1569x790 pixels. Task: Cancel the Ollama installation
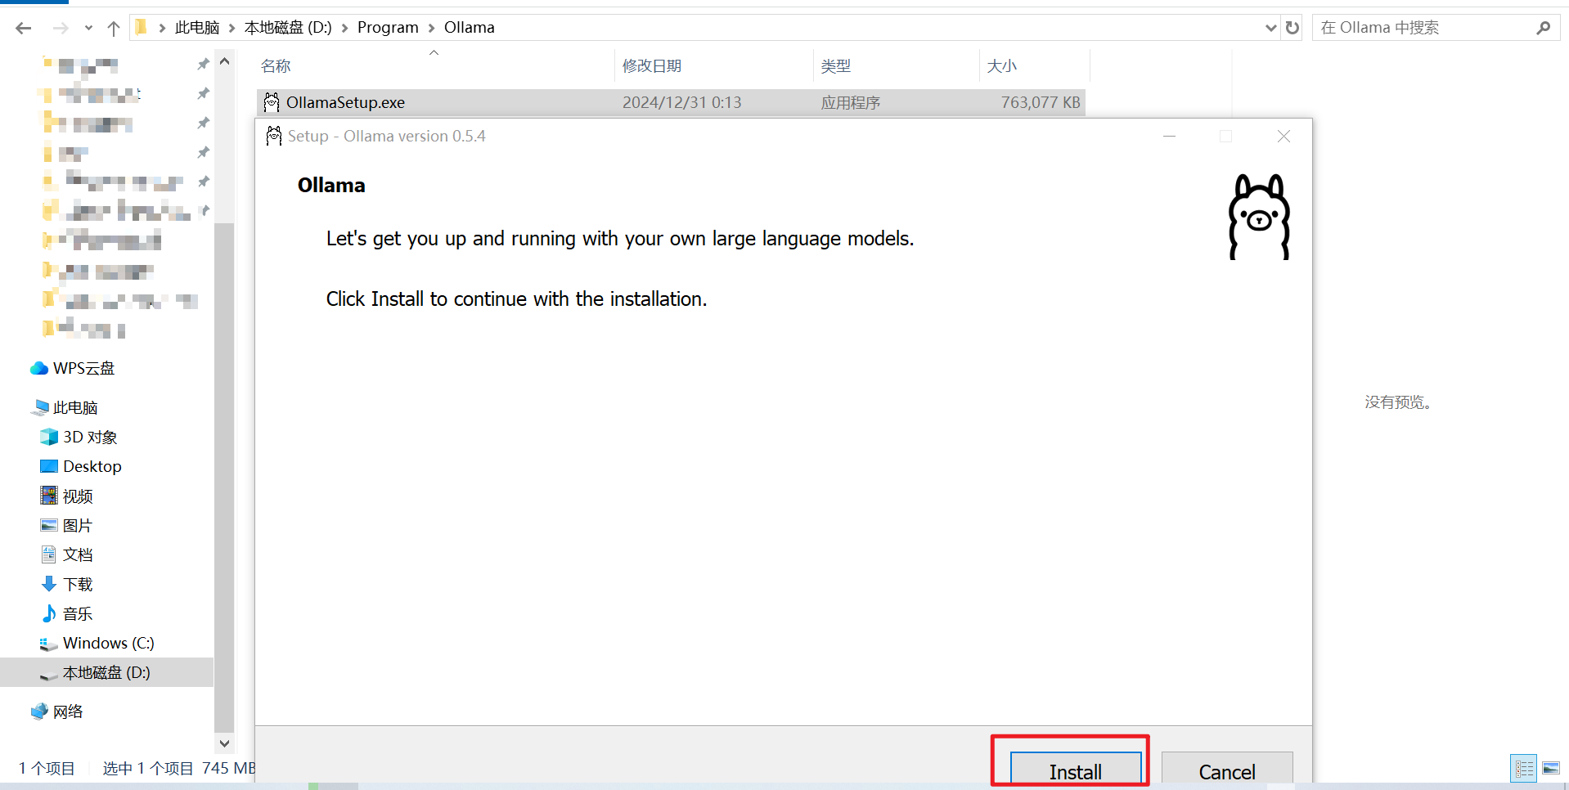pyautogui.click(x=1226, y=769)
